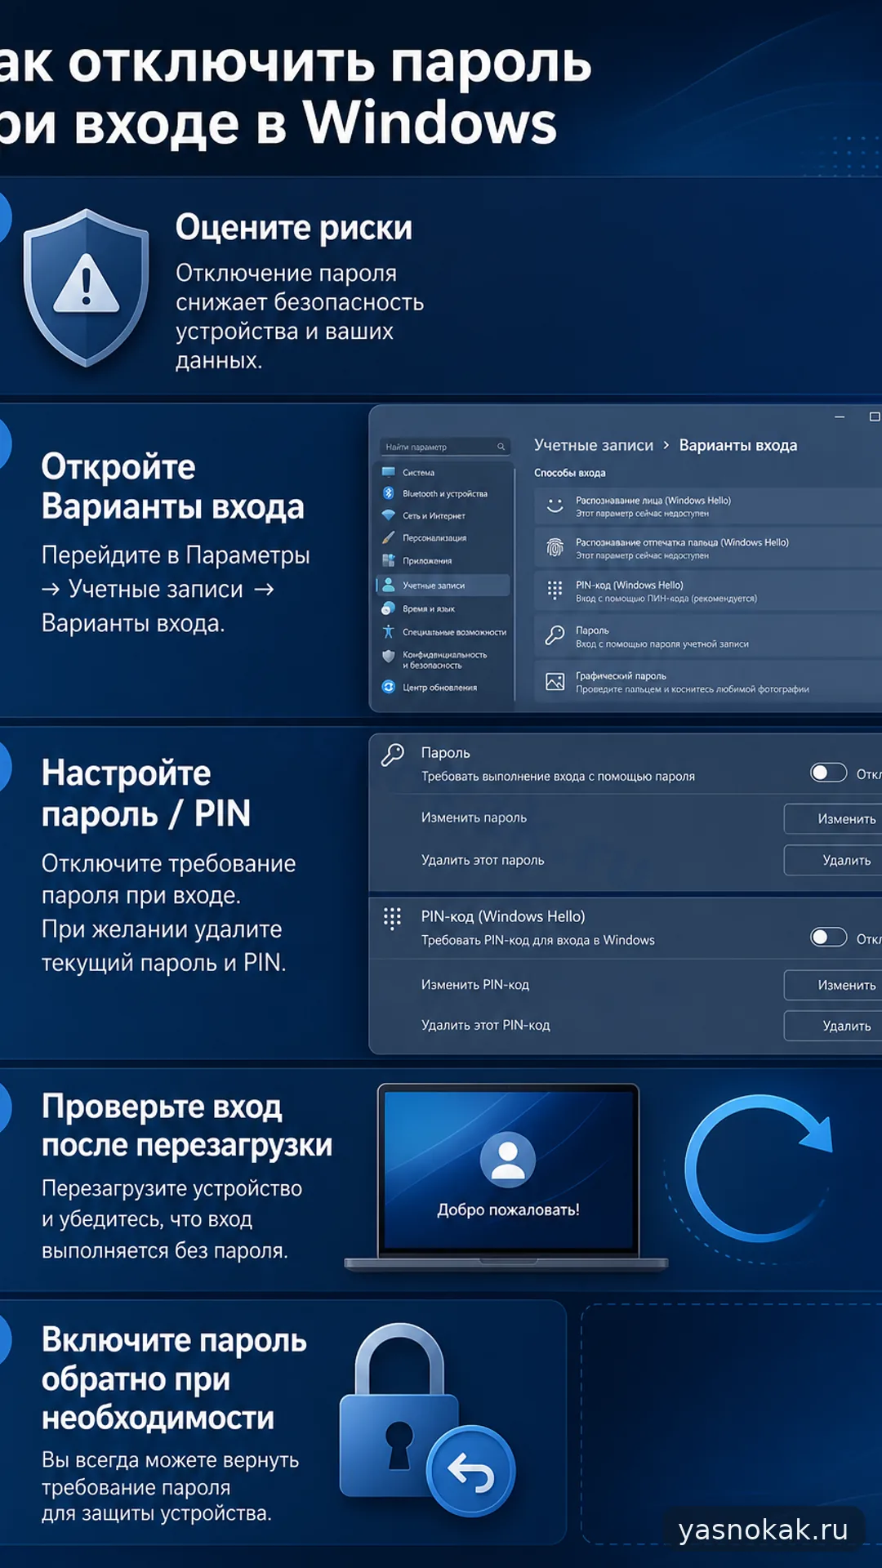Click Изменить button next to Изменить пароль

[x=833, y=818]
